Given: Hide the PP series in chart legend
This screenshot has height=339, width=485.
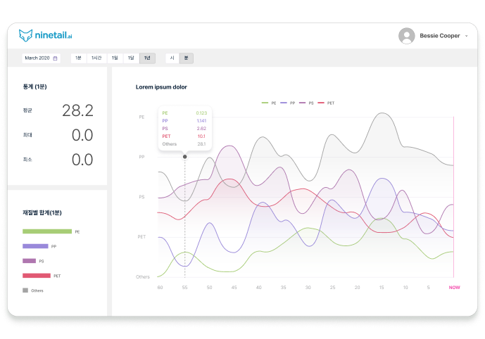Looking at the screenshot, I should click(287, 103).
